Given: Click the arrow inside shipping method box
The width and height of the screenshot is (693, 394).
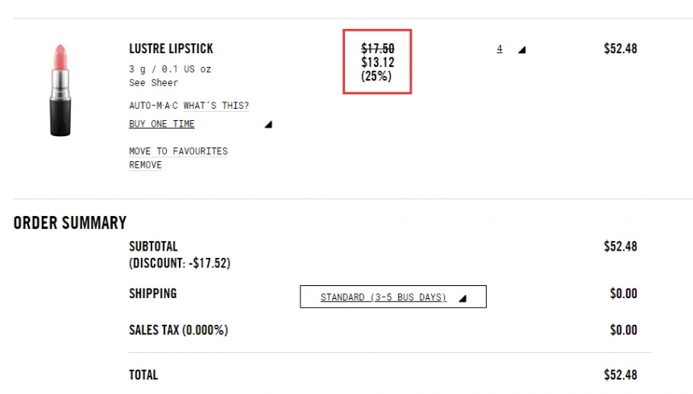Looking at the screenshot, I should [463, 298].
